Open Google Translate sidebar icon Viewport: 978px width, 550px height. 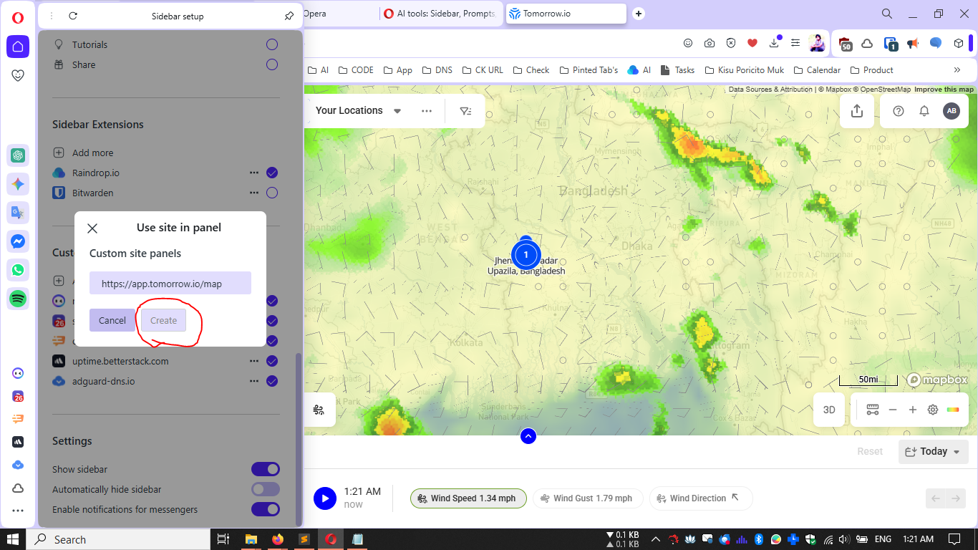pos(18,213)
